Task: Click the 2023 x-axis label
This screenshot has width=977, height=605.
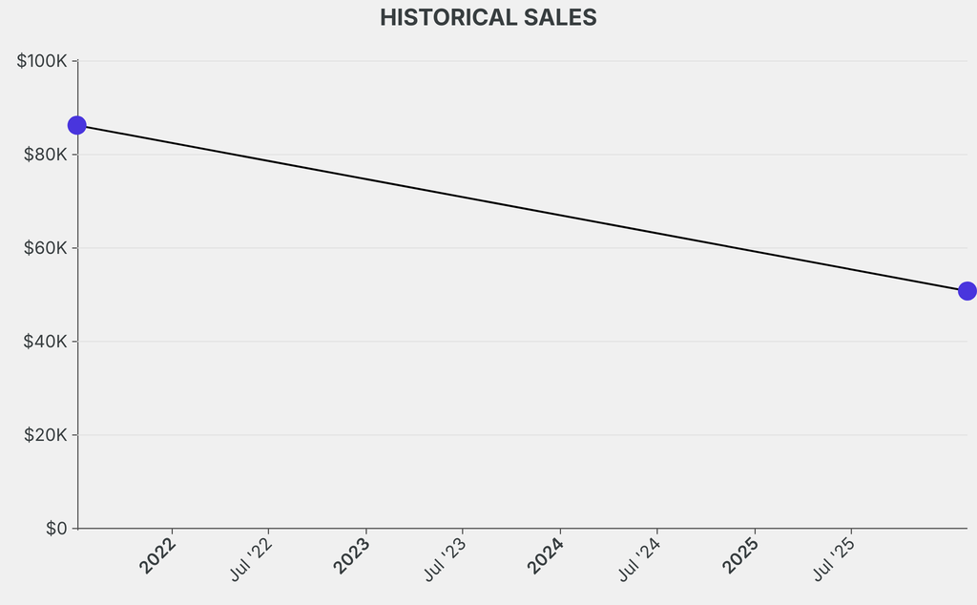Action: pyautogui.click(x=352, y=556)
